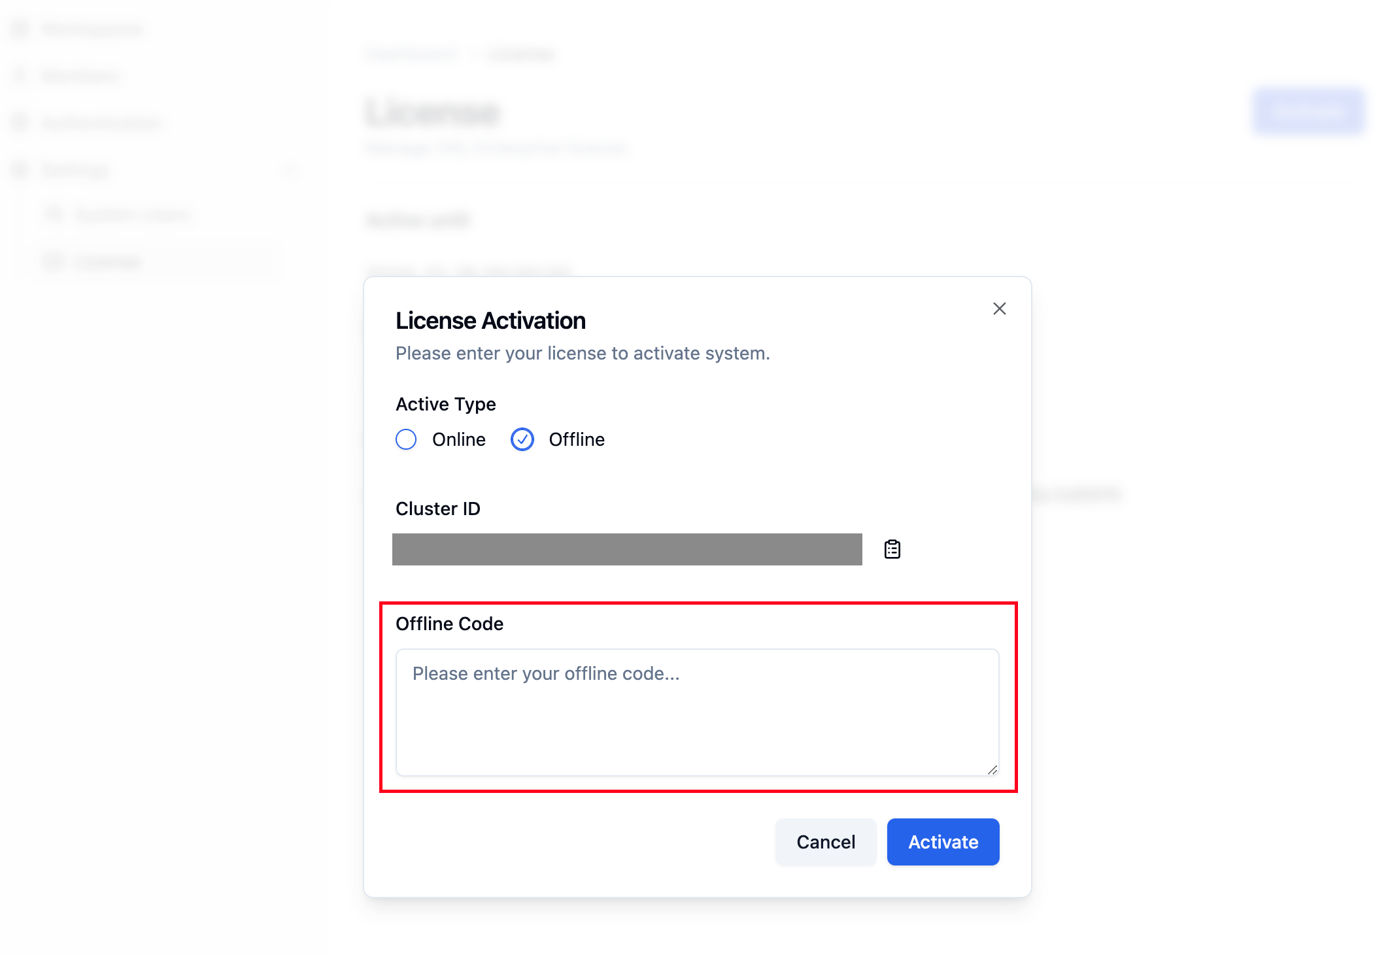Click the blurred Dashboard breadcrumb link
The image size is (1390, 957).
412,54
